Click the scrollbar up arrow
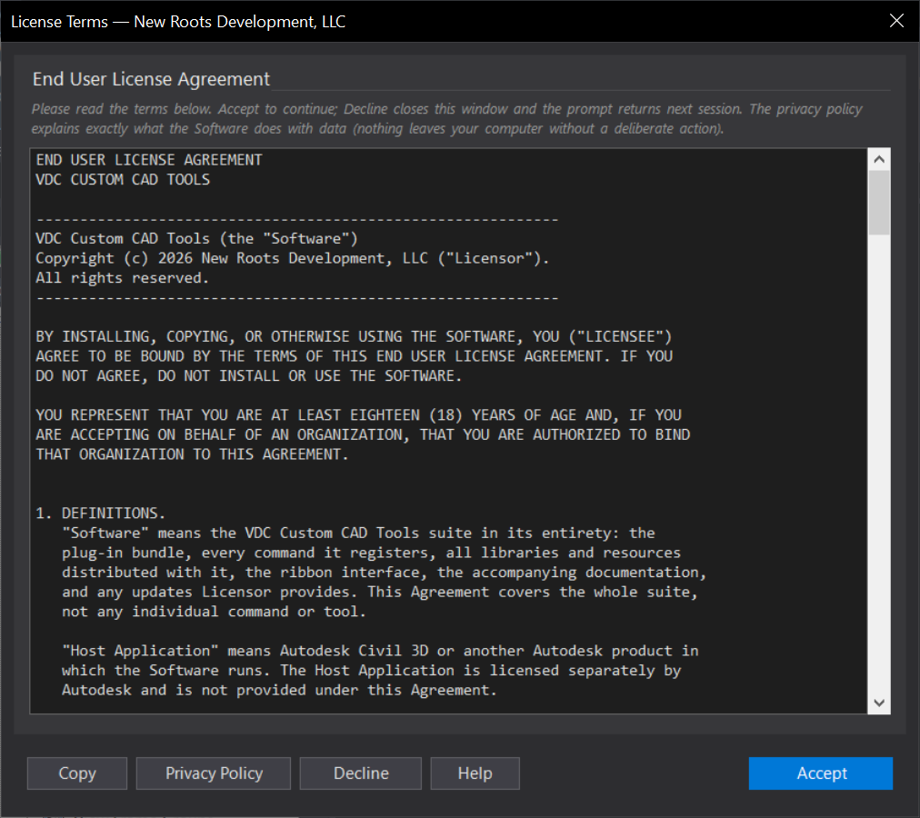This screenshot has width=920, height=818. click(x=878, y=159)
